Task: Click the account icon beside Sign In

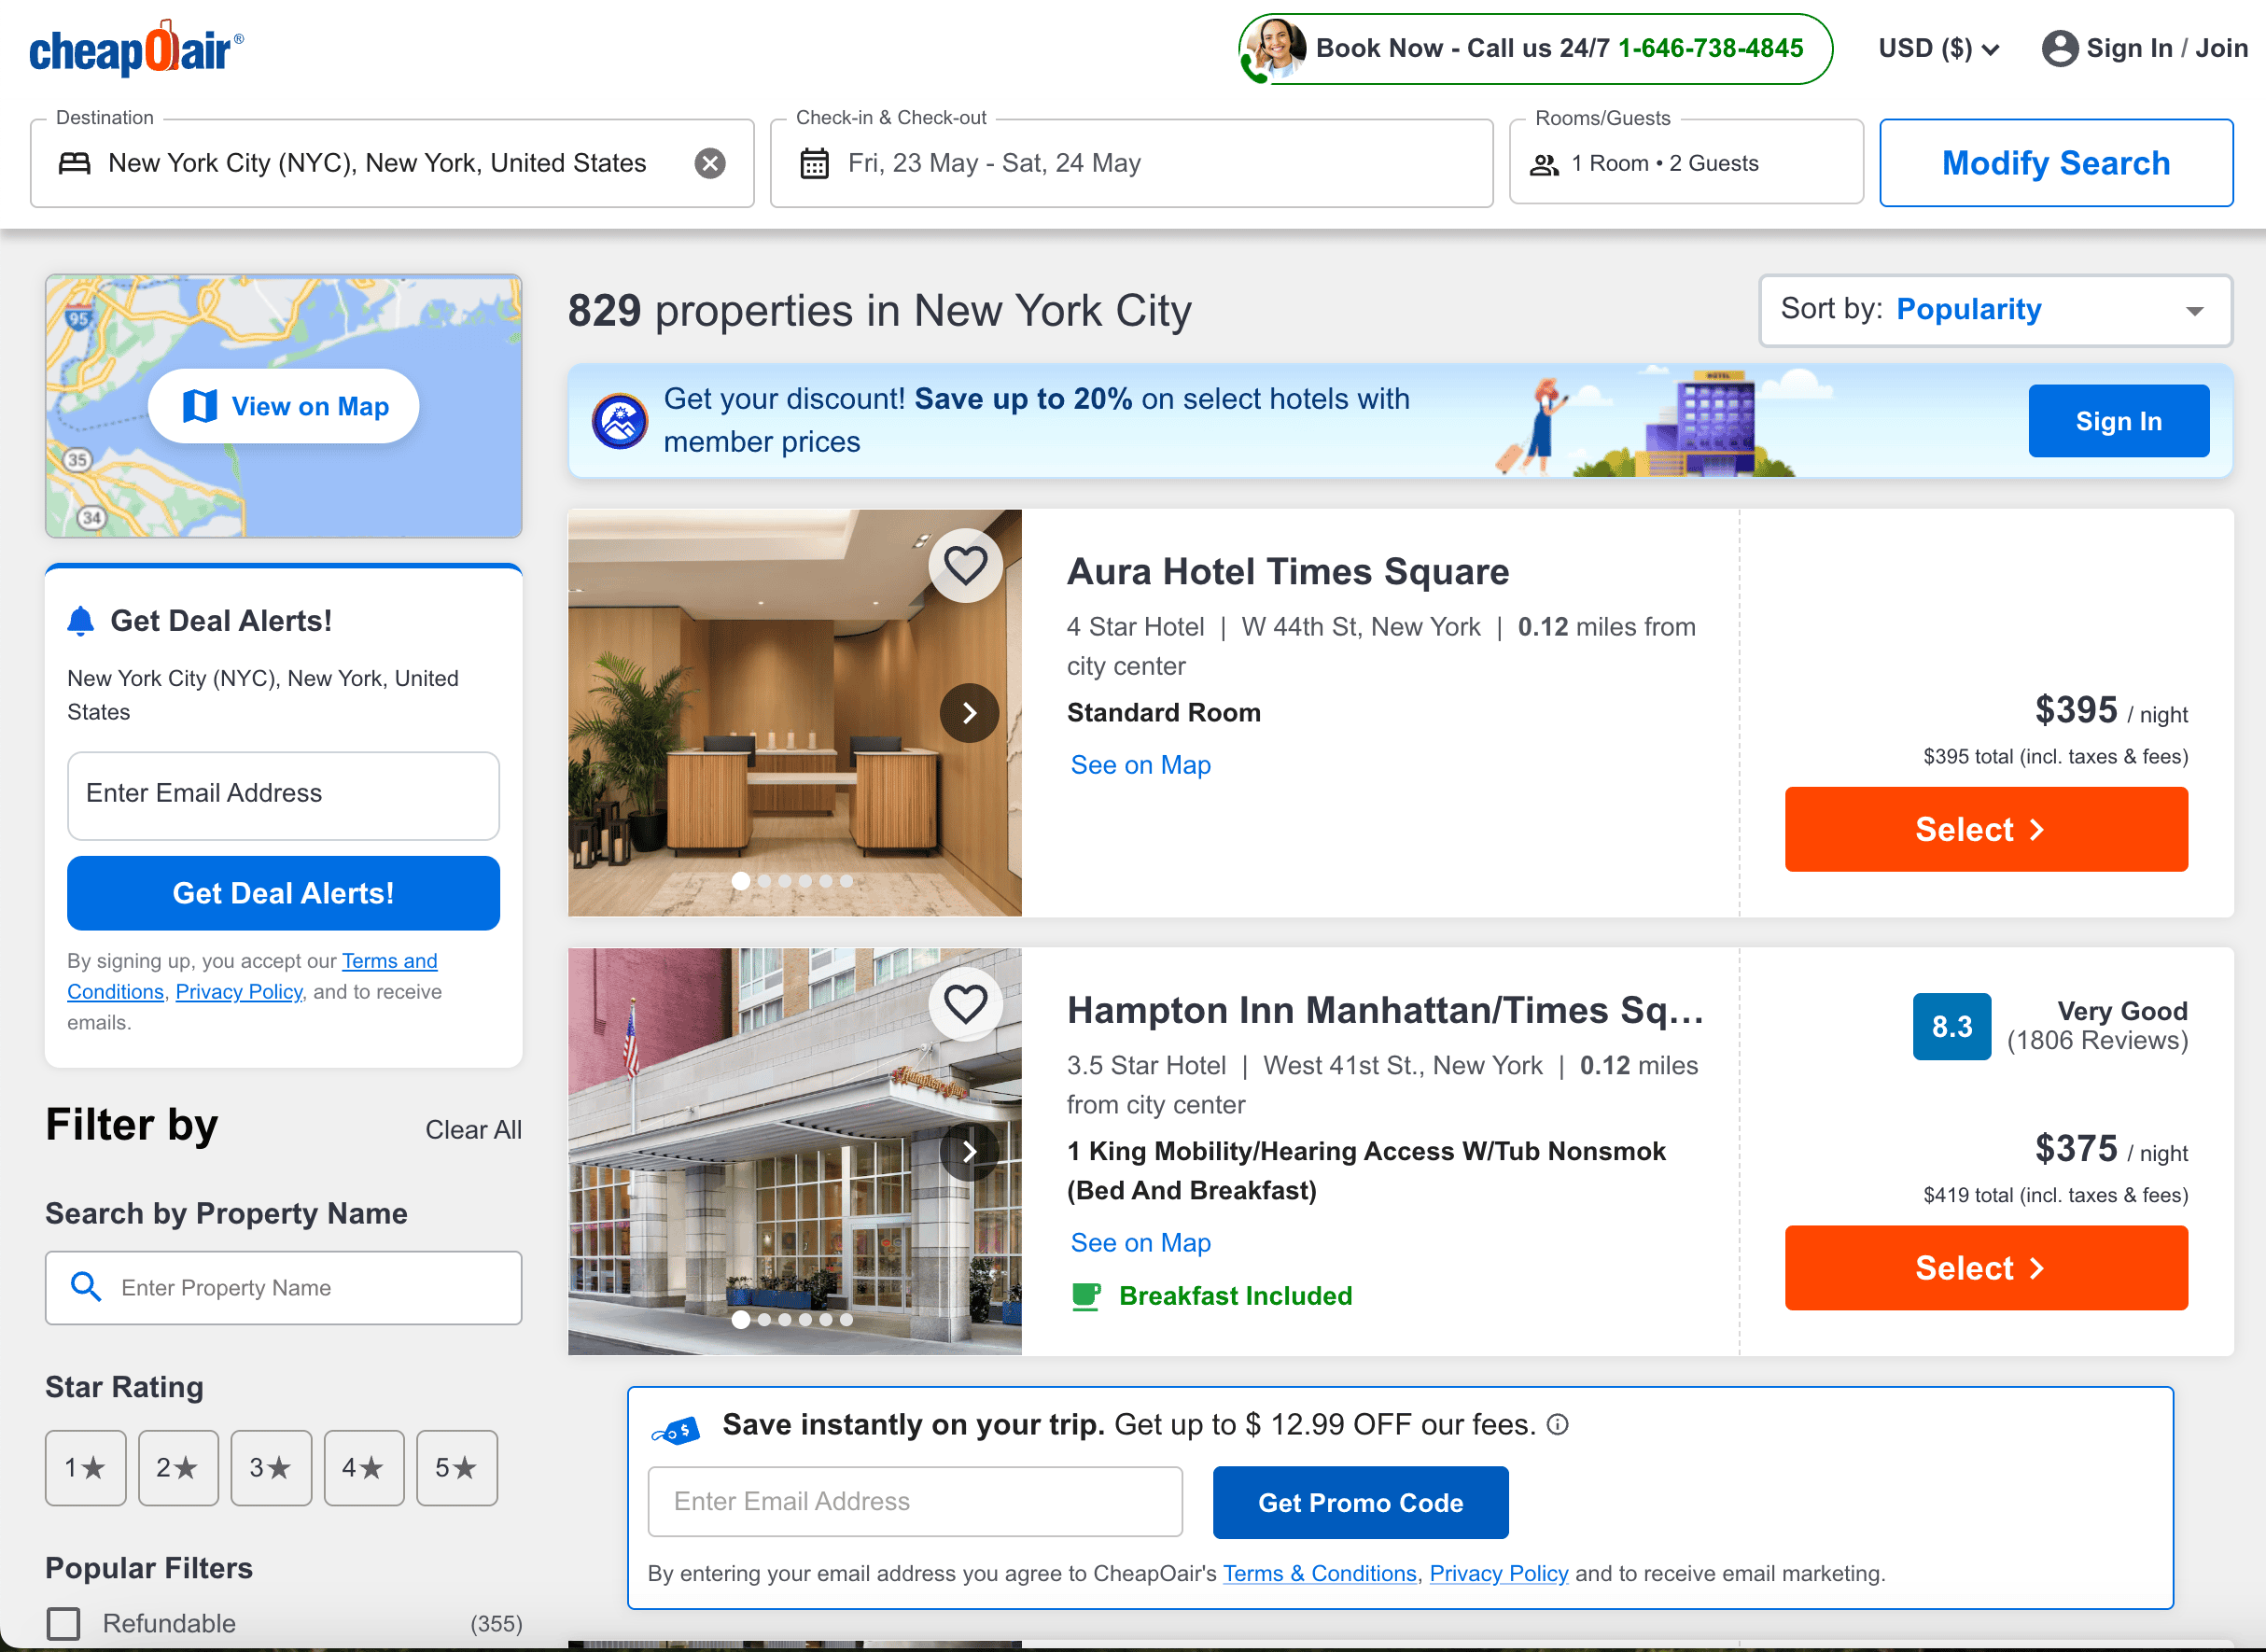Action: [x=2059, y=48]
